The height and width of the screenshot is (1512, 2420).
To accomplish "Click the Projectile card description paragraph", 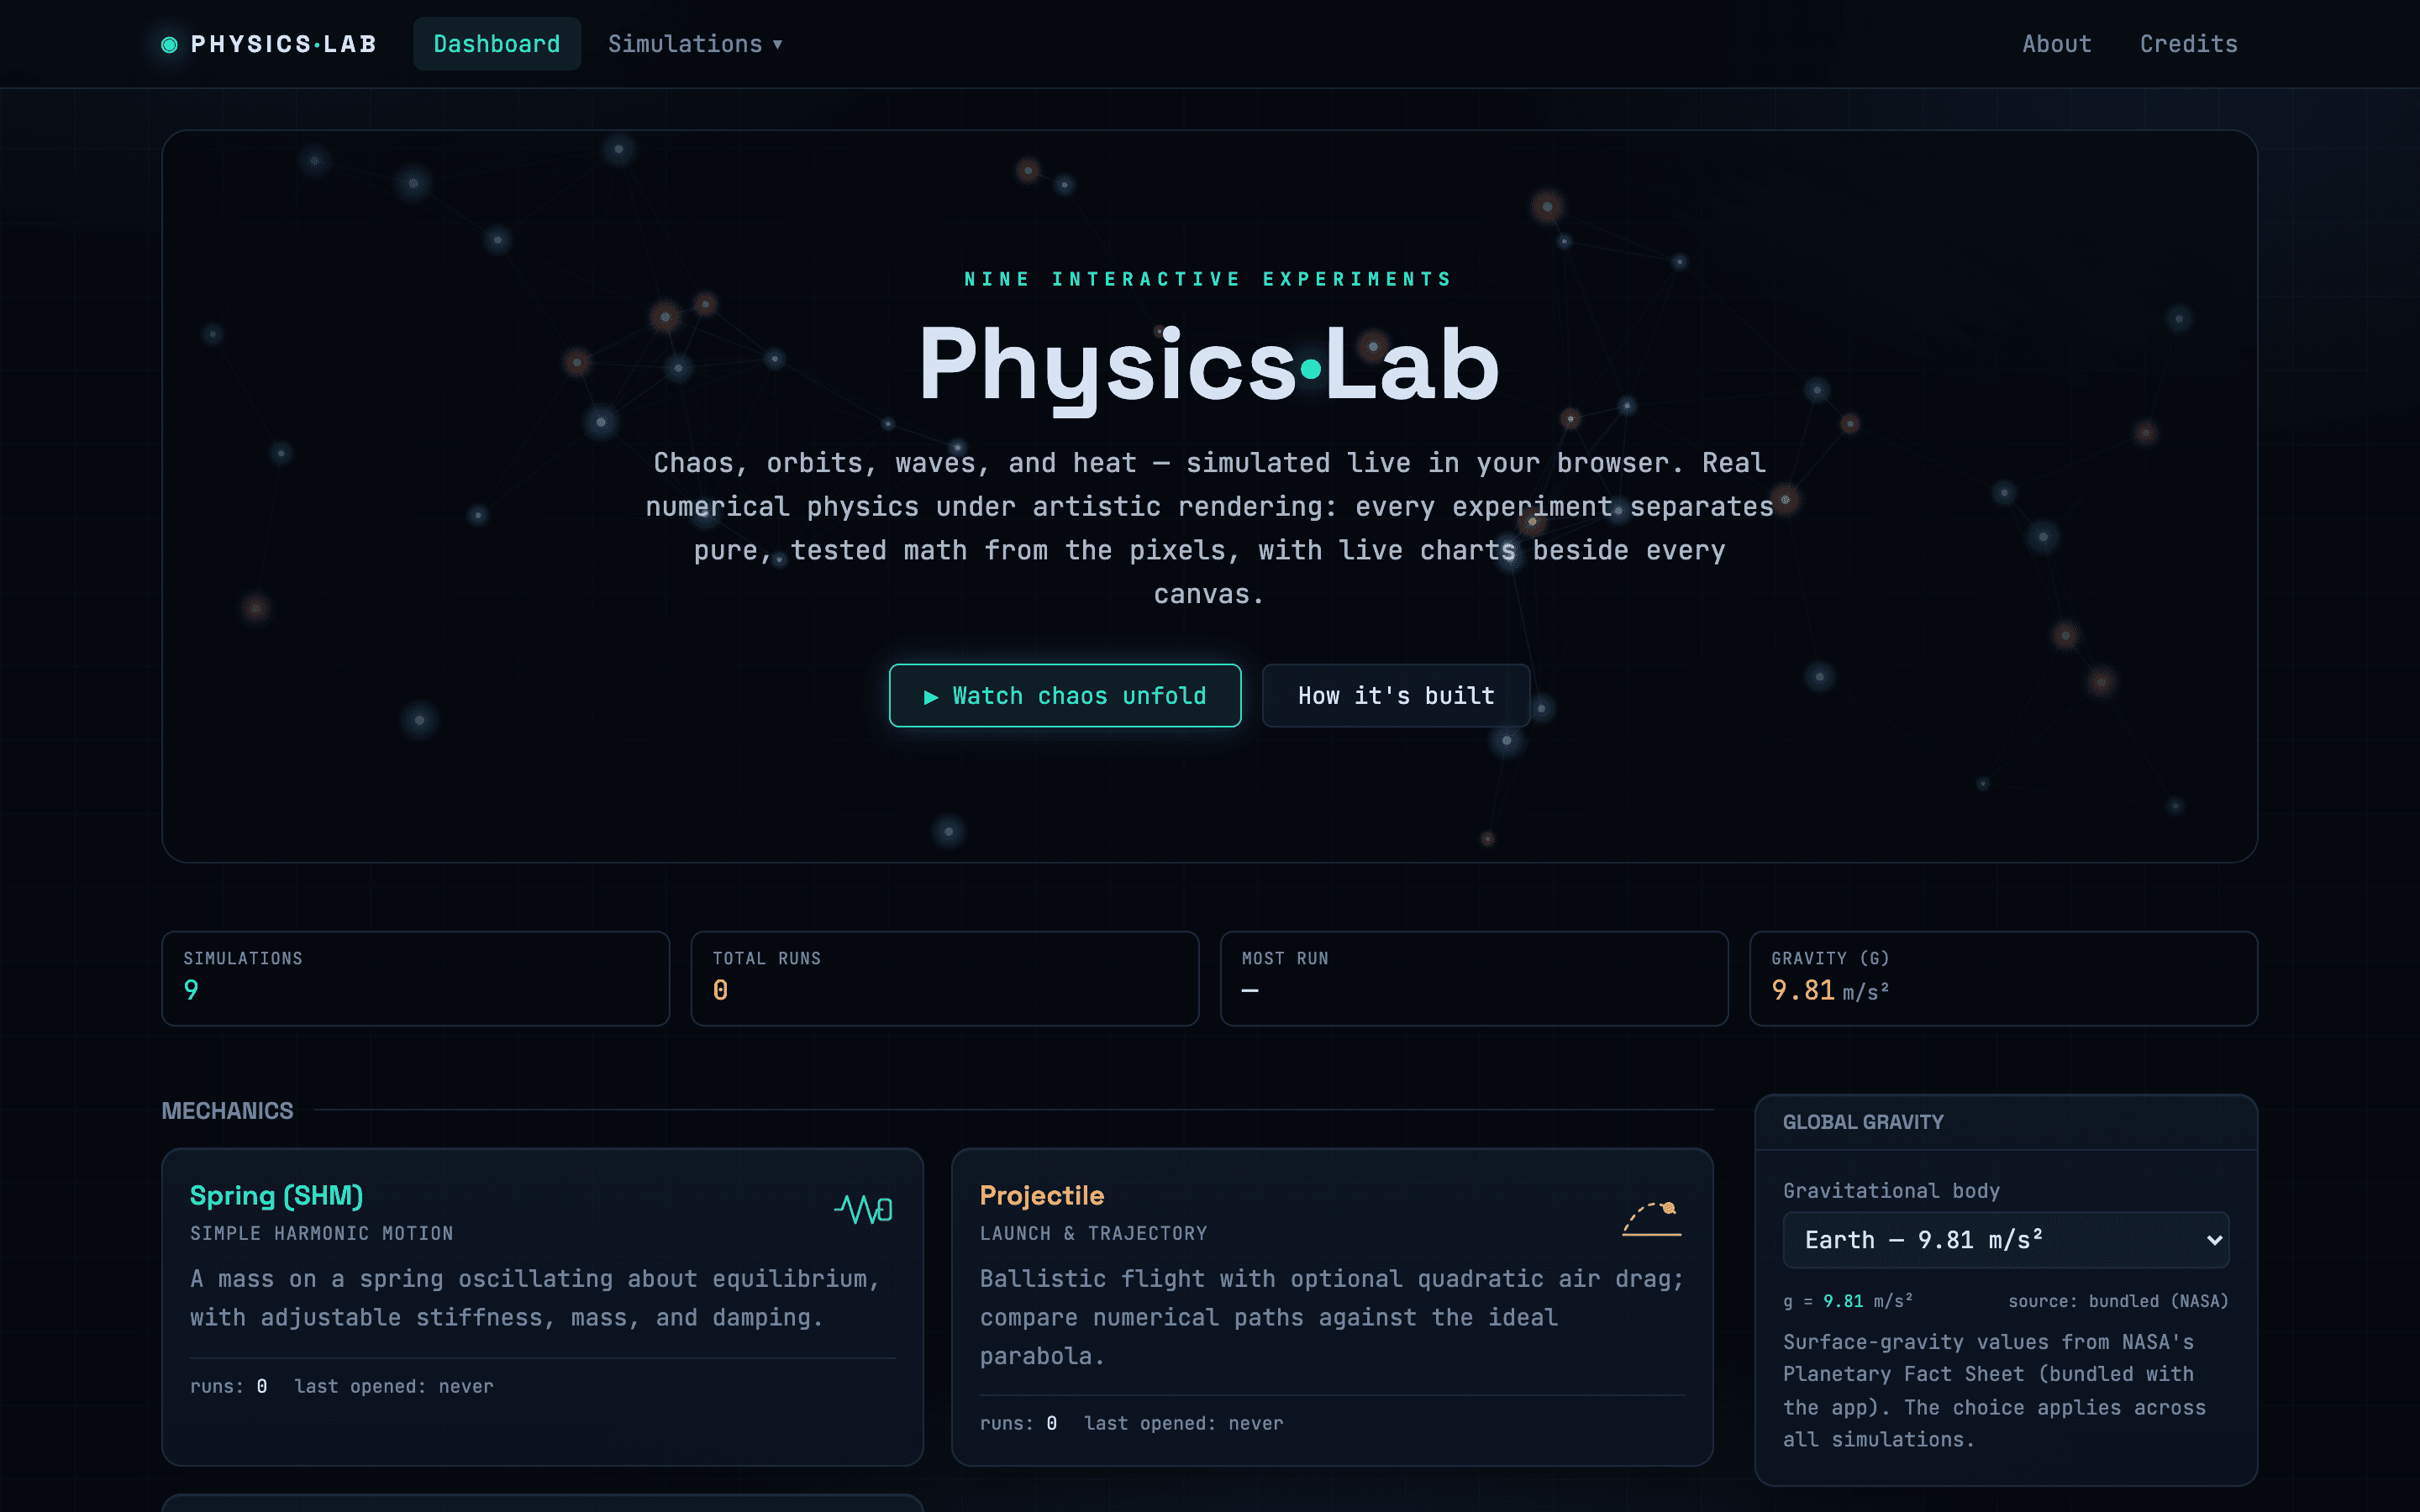I will click(x=1332, y=1317).
